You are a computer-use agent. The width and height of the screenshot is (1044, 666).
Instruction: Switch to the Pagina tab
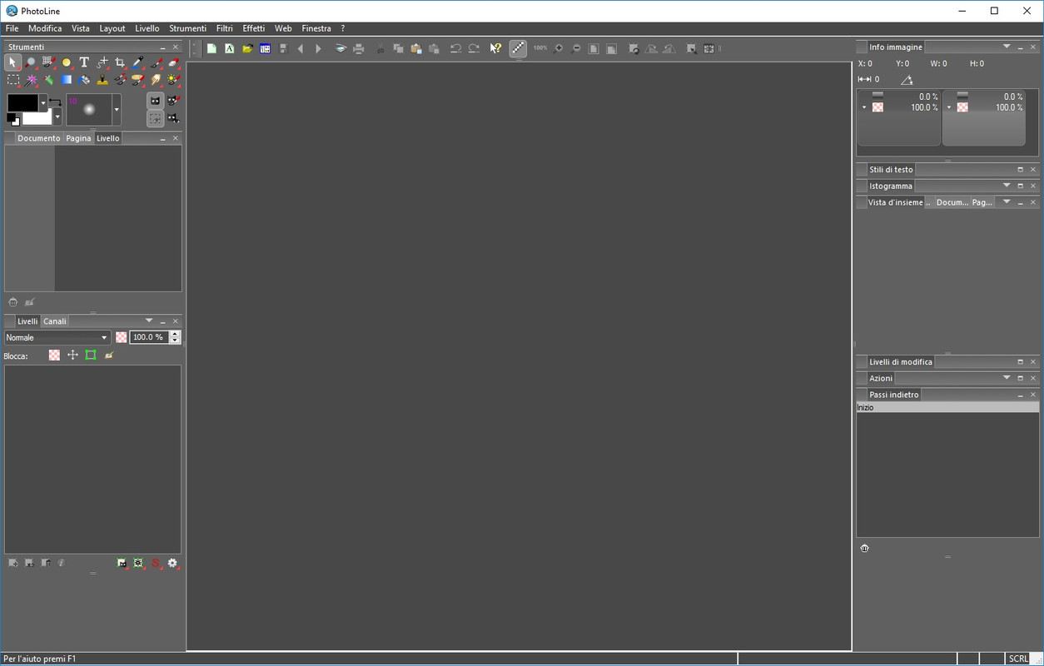click(78, 138)
